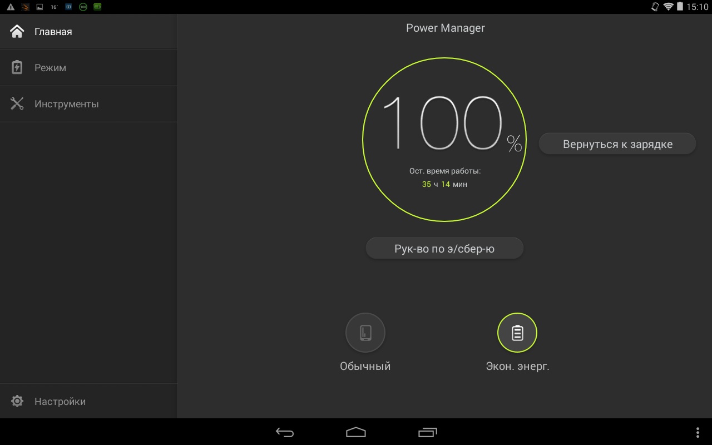Open the Режим sidebar section
Image resolution: width=712 pixels, height=445 pixels.
coord(50,68)
